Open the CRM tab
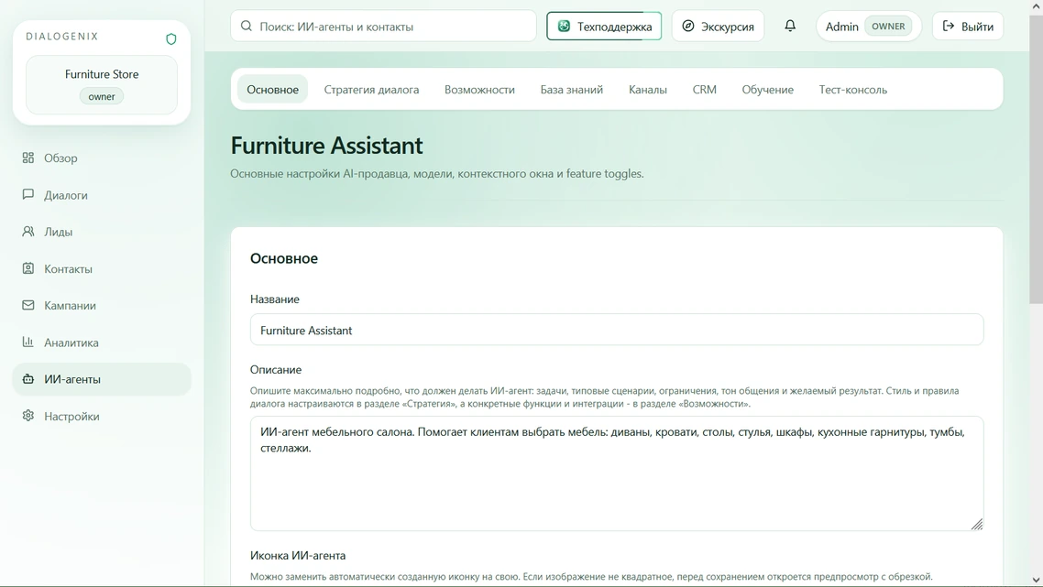This screenshot has height=587, width=1043. [705, 90]
